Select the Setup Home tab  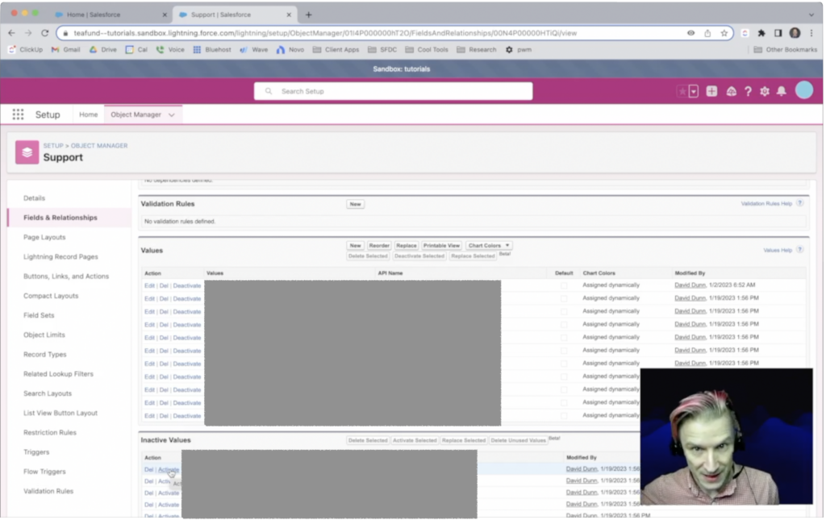89,114
